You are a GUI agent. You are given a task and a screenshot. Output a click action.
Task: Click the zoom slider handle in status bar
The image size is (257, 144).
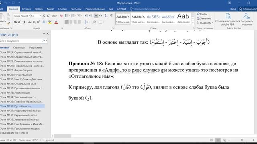(x=242, y=140)
